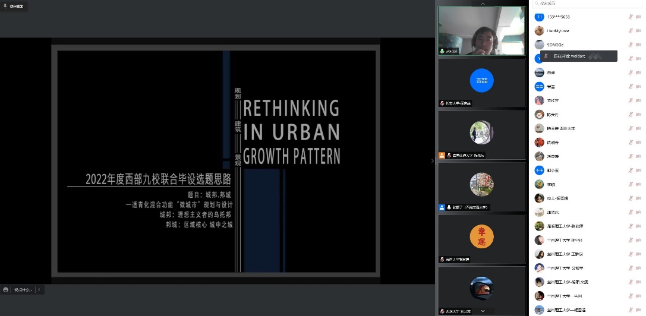Image resolution: width=646 pixels, height=316 pixels.
Task: Toggle camera for participant 郝小玉
Action: (638, 170)
